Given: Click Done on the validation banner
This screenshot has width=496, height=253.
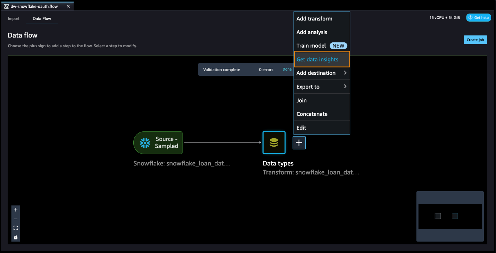Looking at the screenshot, I should click(287, 69).
